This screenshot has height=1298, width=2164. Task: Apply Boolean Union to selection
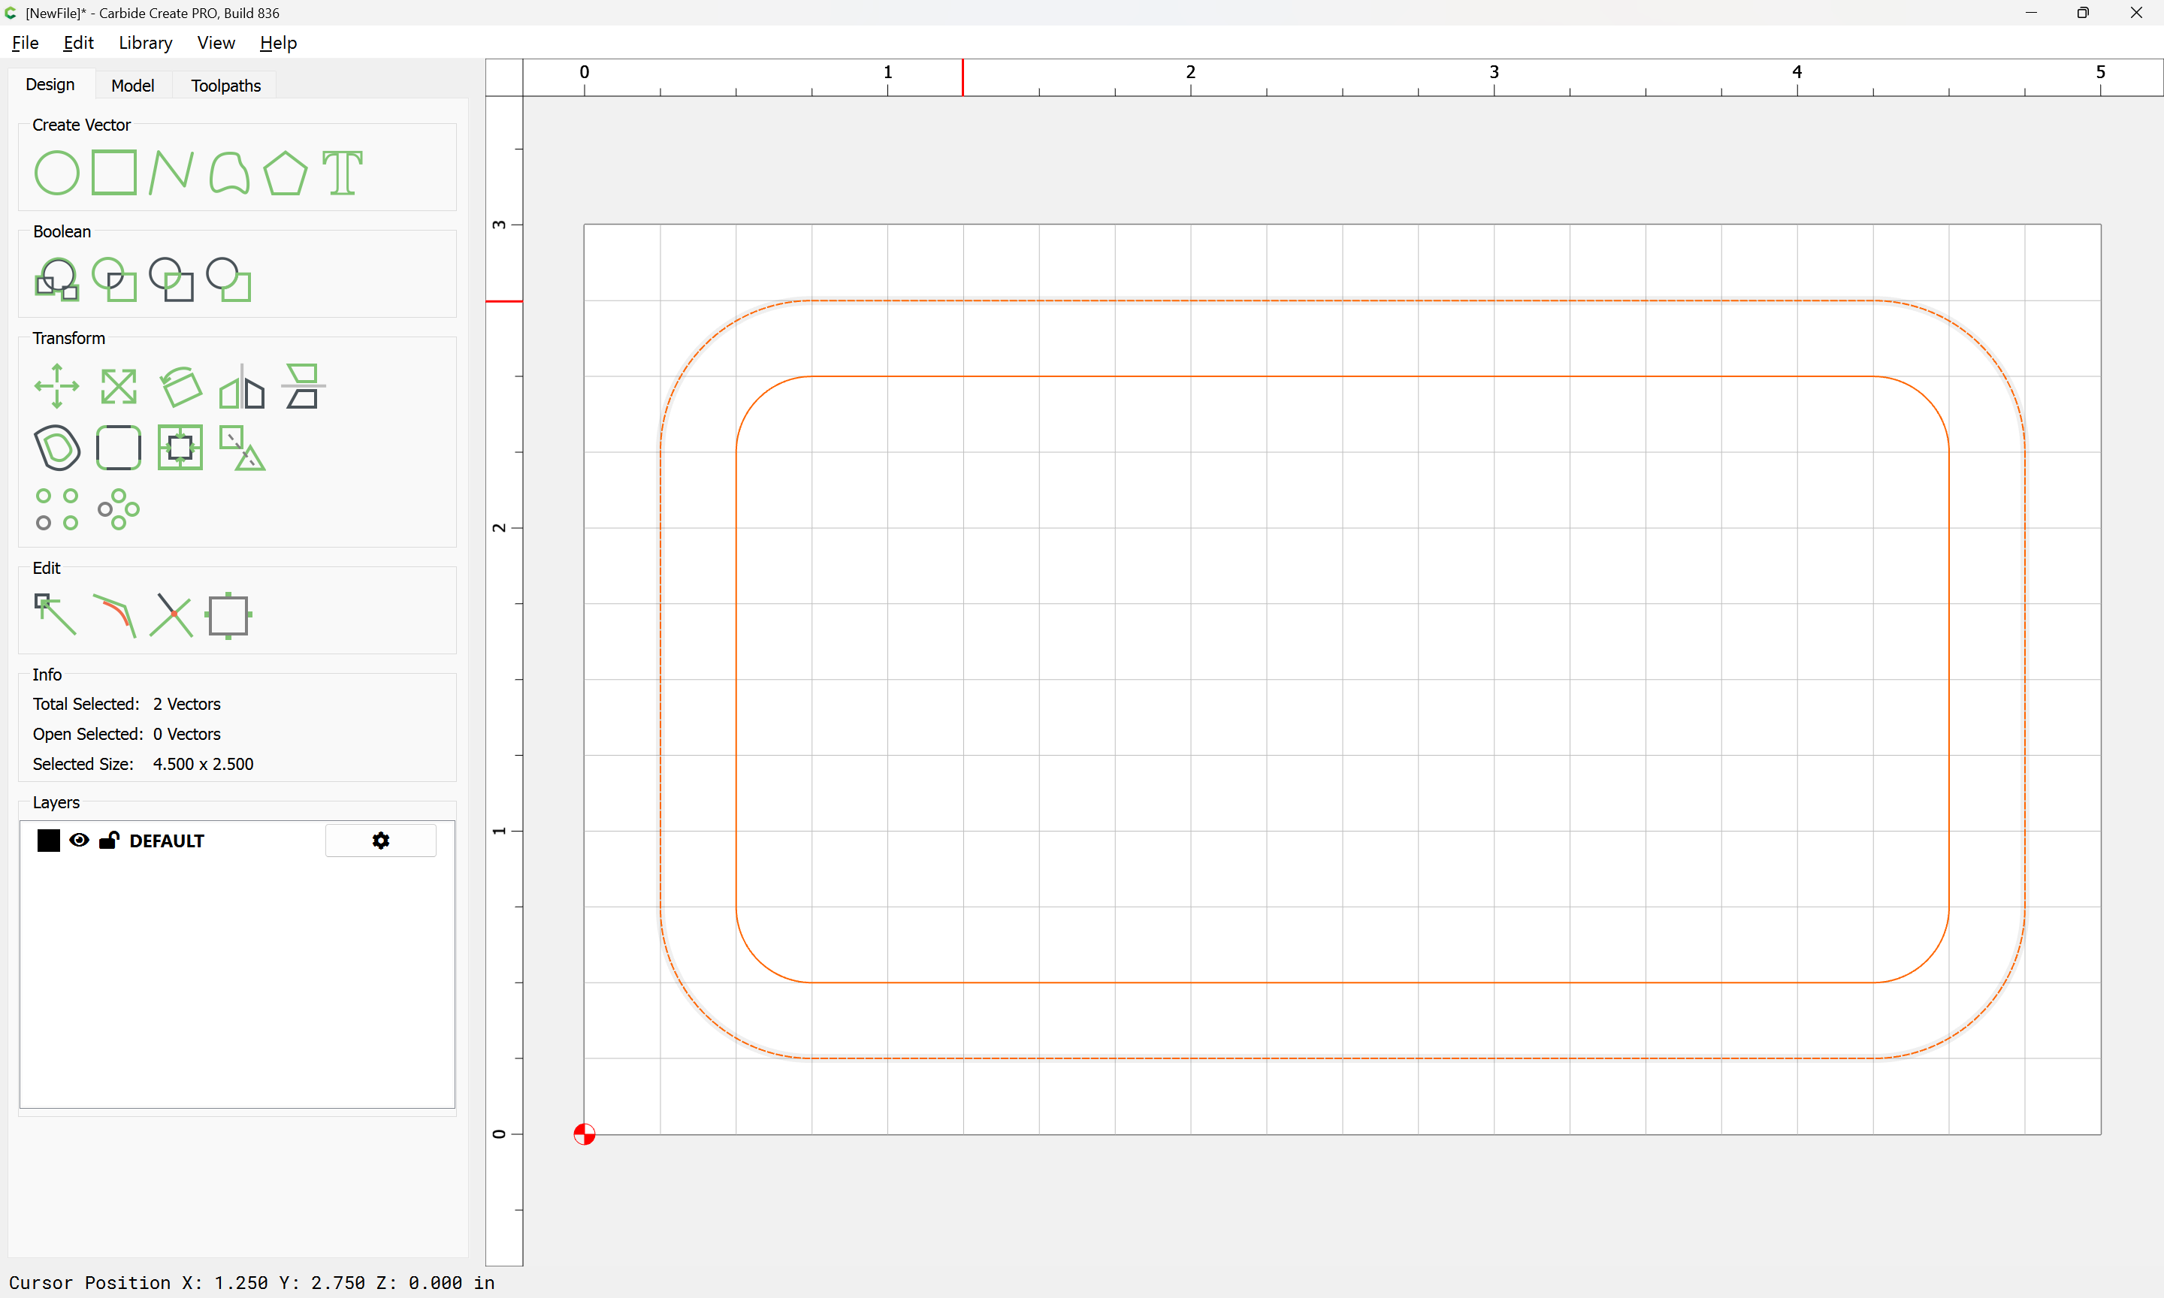click(57, 280)
